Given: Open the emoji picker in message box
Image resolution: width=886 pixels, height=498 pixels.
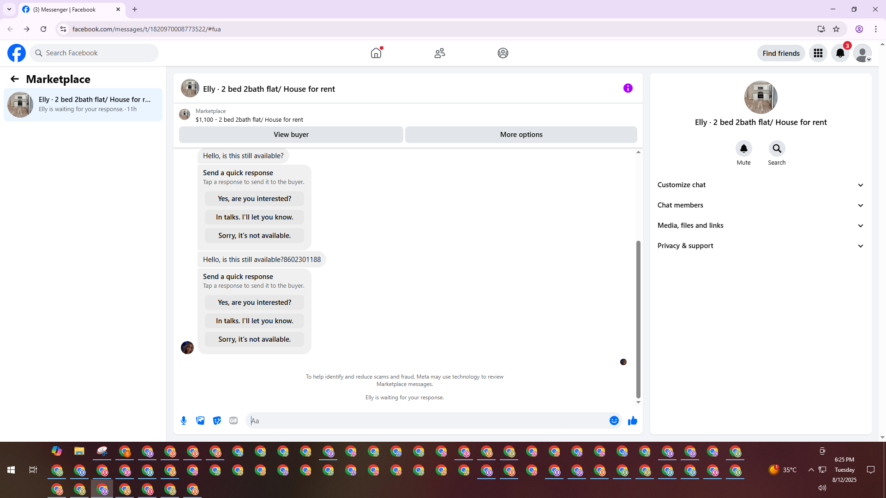Looking at the screenshot, I should 614,421.
